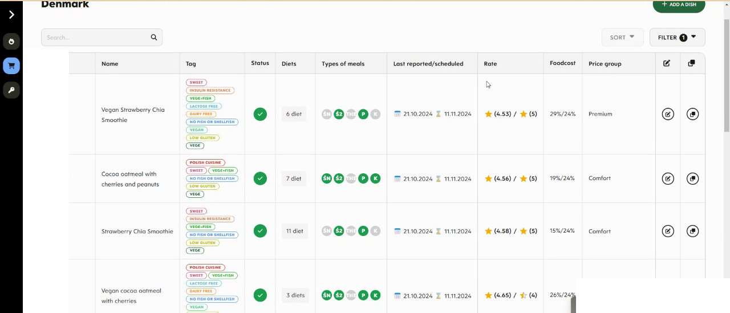This screenshot has width=730, height=313.
Task: Click hourglass icon in the 11 diet row
Action: [439, 231]
